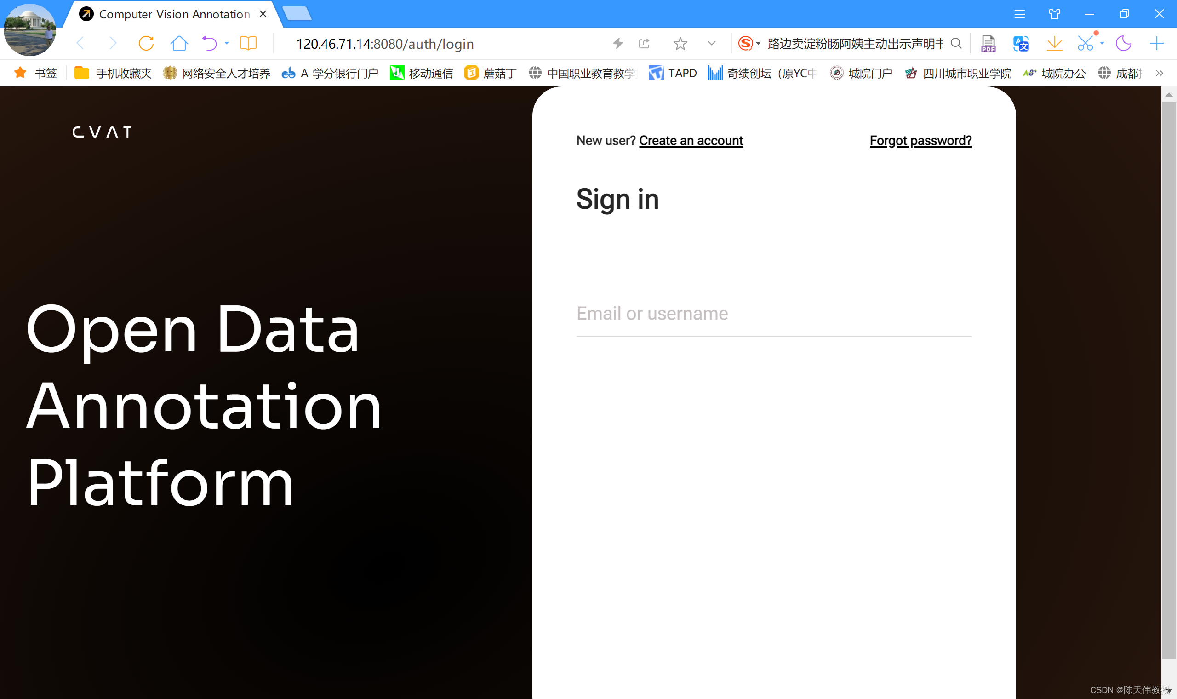Viewport: 1177px width, 699px height.
Task: Click the address bar URL field
Action: [x=385, y=44]
